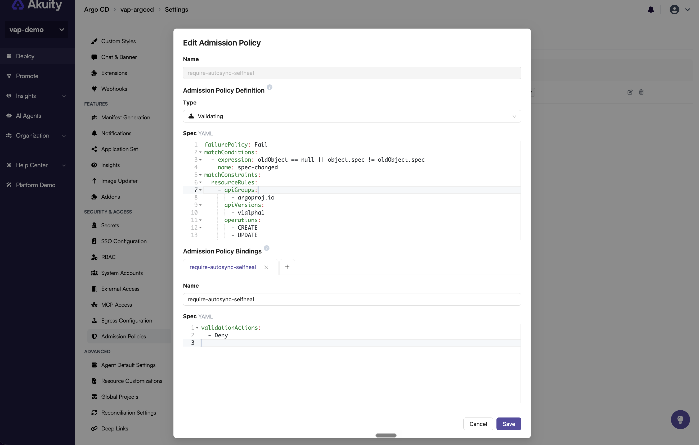
Task: Open SSO Configuration settings item
Action: [129, 241]
